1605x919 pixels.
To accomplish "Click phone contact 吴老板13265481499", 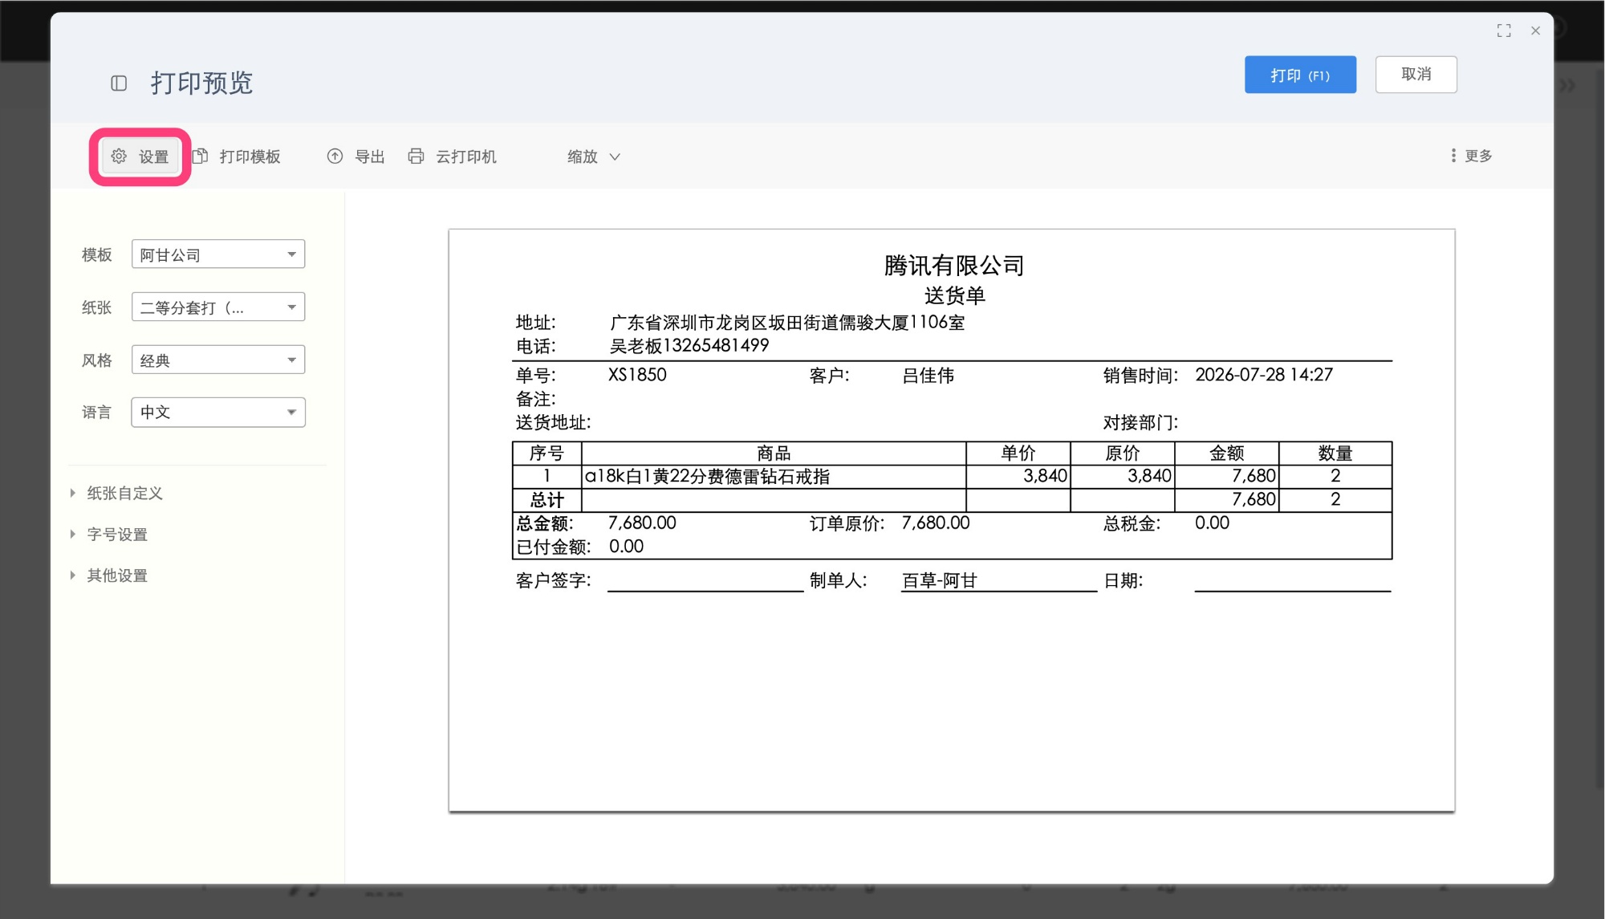I will point(689,346).
